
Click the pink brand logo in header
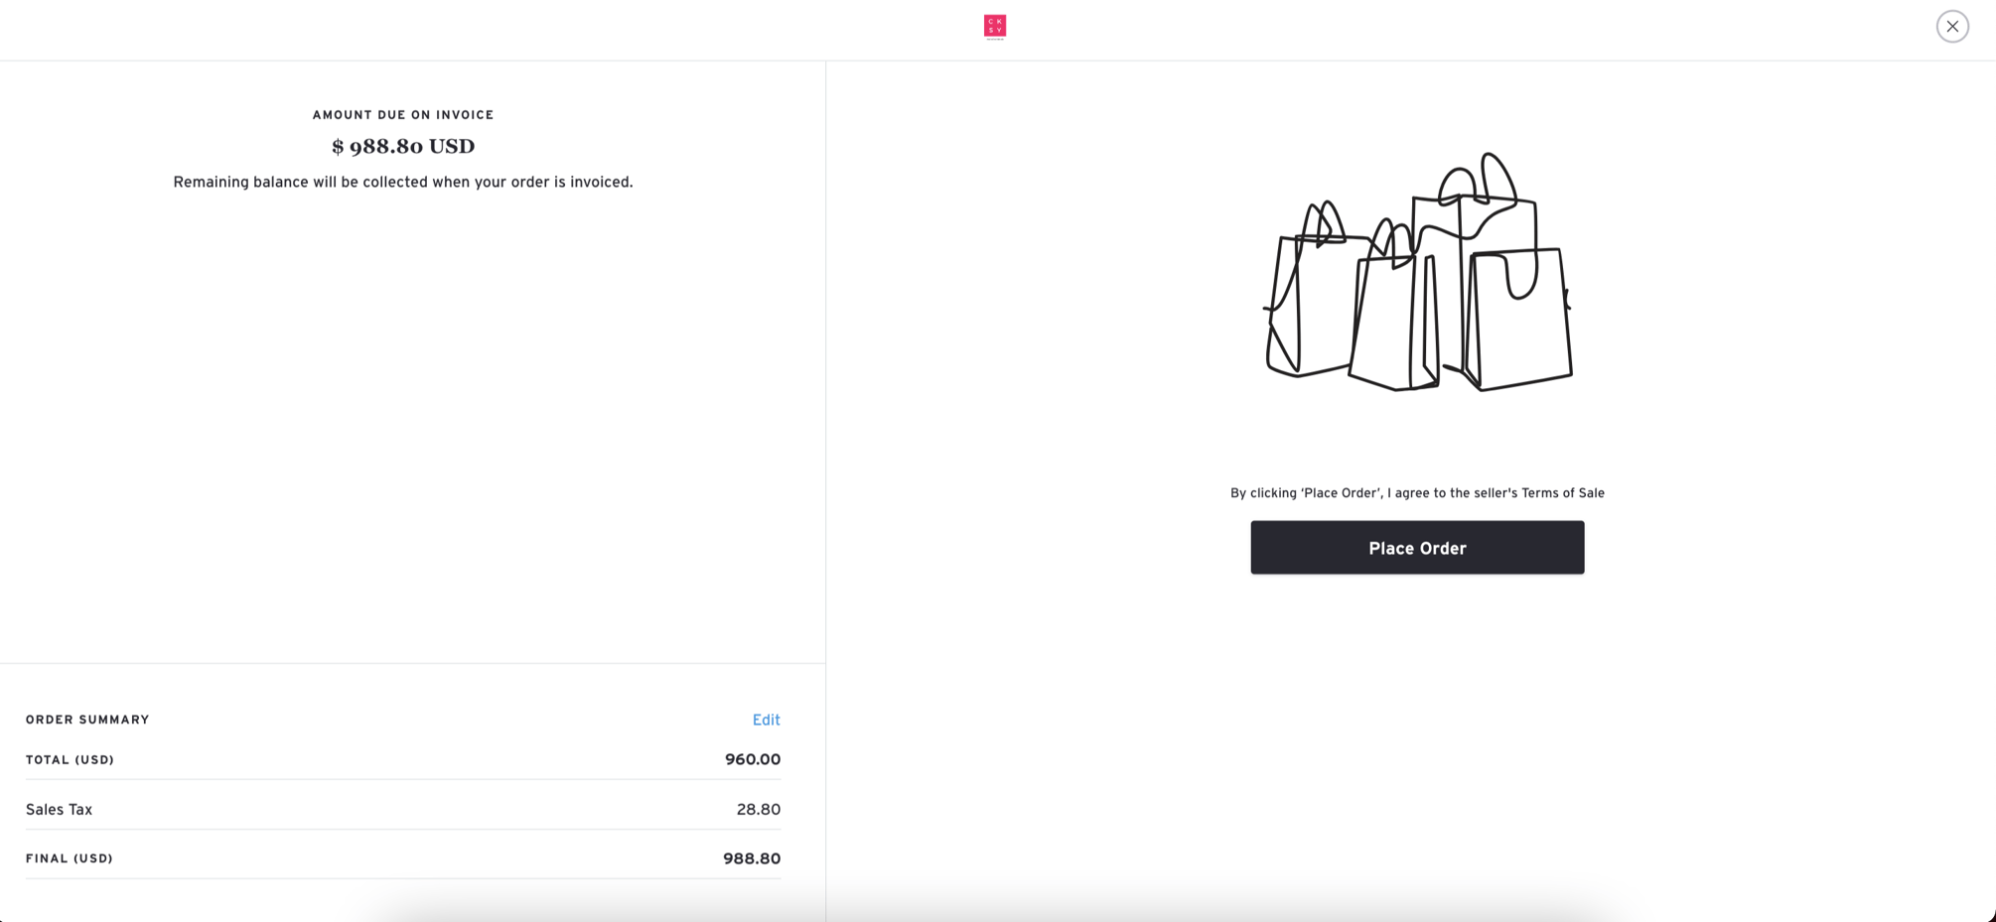(x=995, y=27)
